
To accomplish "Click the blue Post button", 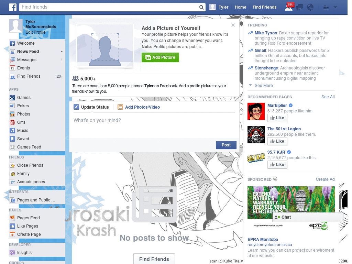I will tap(226, 145).
